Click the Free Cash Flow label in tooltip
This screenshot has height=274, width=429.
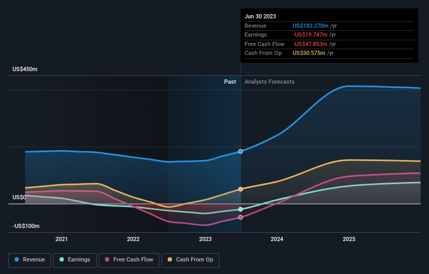pos(264,44)
